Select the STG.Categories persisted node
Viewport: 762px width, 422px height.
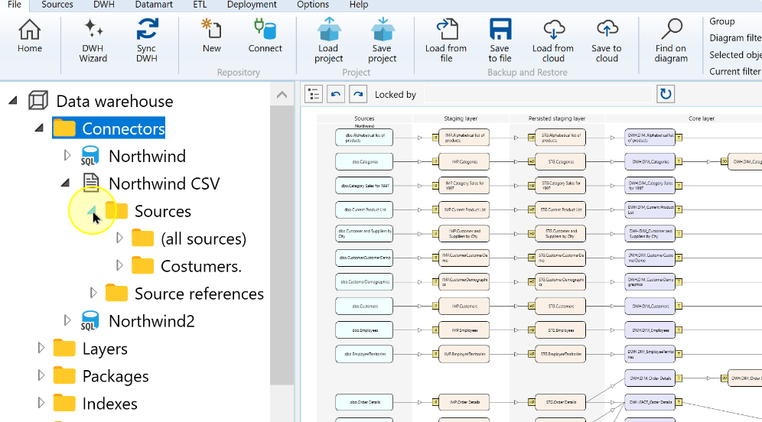(x=560, y=161)
